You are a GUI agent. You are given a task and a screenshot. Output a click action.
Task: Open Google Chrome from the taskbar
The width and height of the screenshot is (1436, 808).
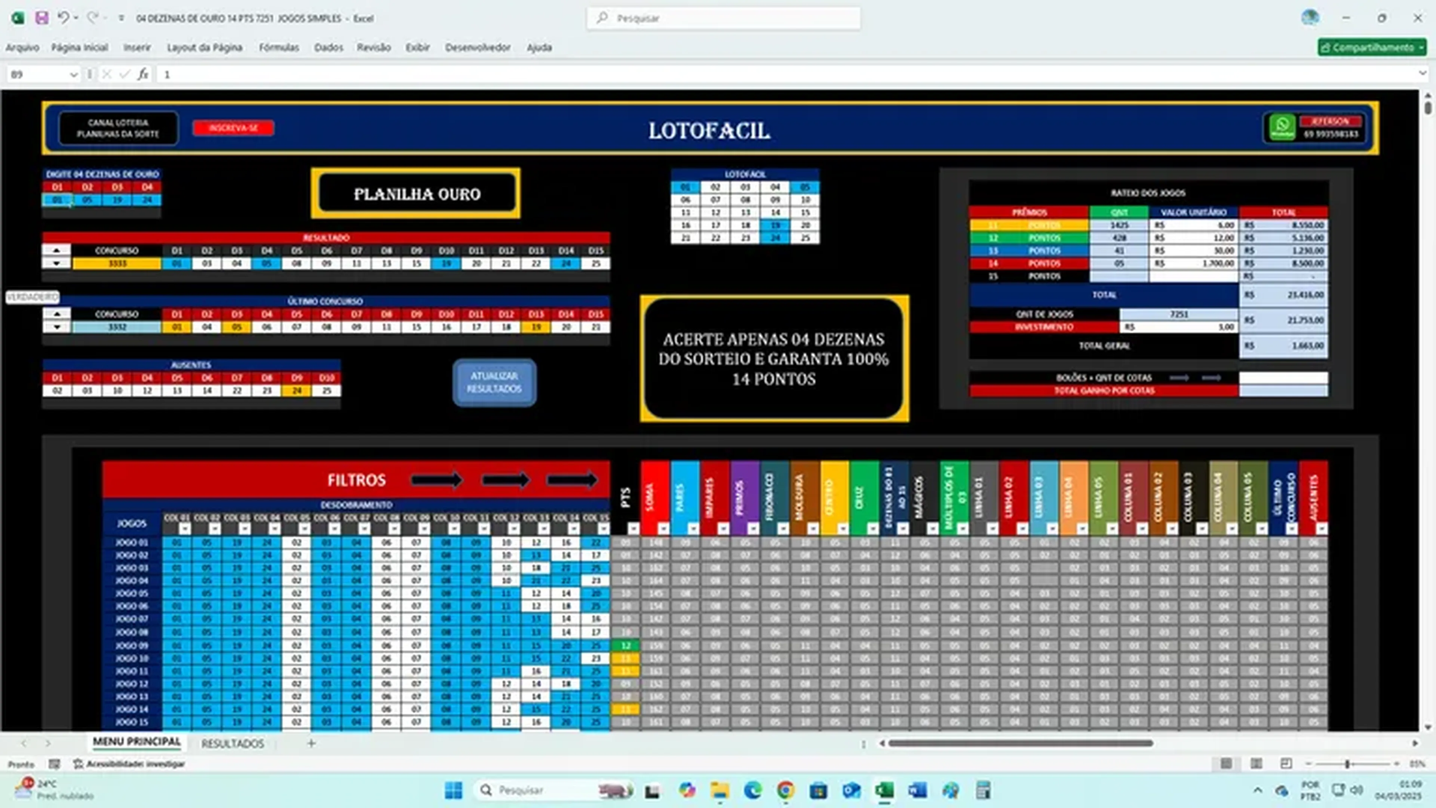coord(785,790)
